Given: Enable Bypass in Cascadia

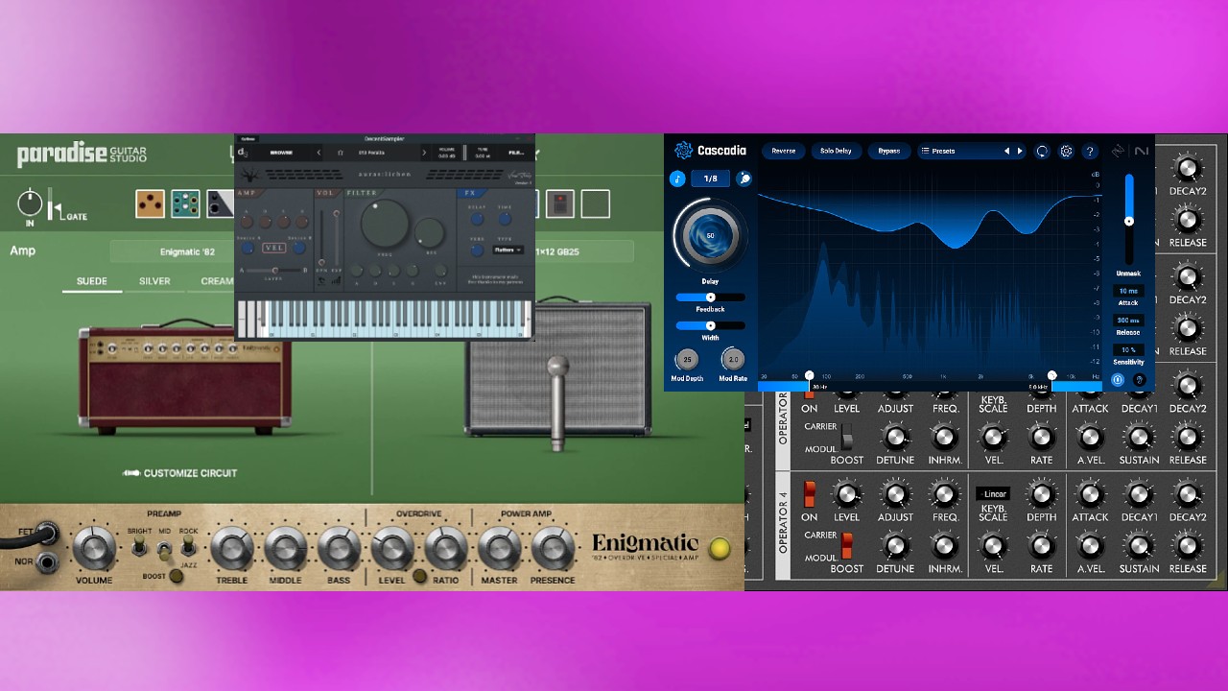Looking at the screenshot, I should [889, 151].
